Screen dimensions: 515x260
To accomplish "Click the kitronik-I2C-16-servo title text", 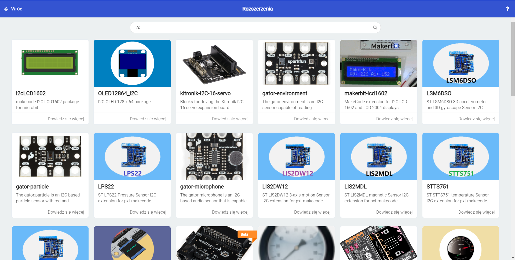I will (205, 93).
